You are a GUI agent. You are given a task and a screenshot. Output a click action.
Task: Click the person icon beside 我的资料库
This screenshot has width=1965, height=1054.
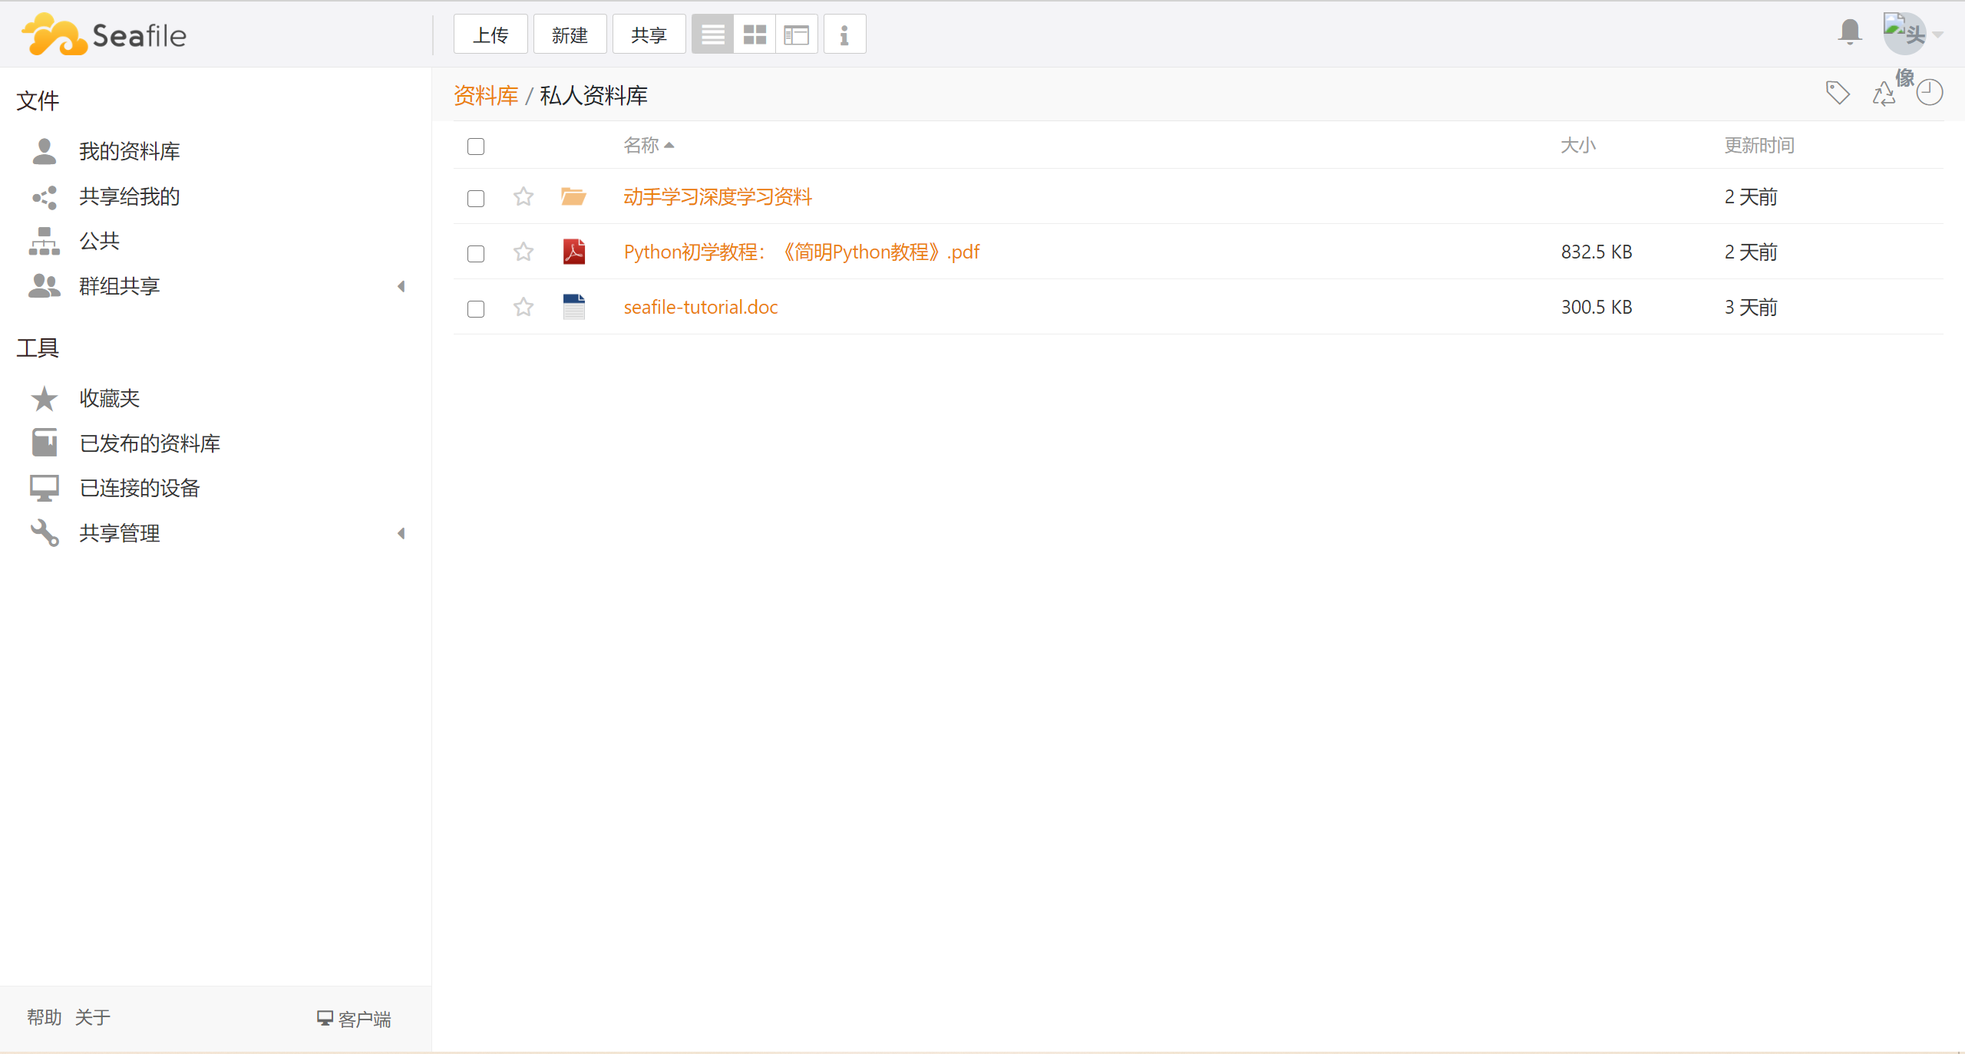tap(45, 151)
